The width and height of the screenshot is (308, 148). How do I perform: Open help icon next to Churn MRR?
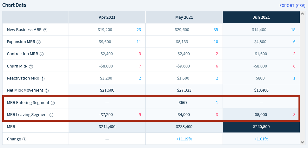pos(31,66)
